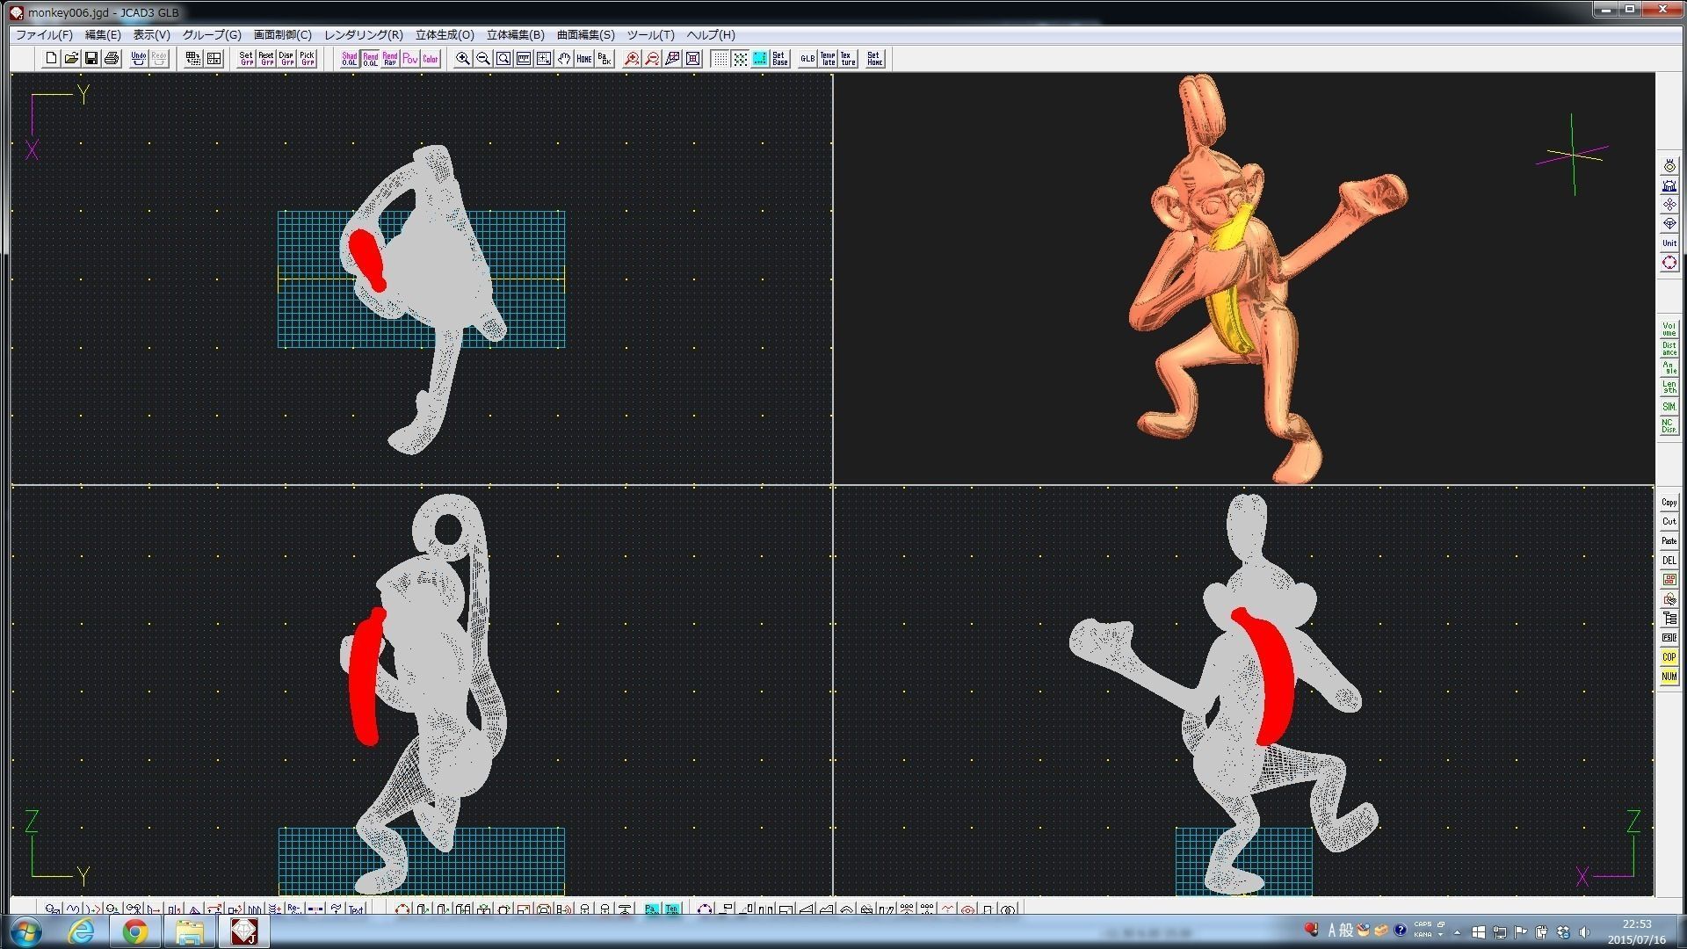Expand the 曲面編集(S) menu
Image resolution: width=1687 pixels, height=949 pixels.
585,35
